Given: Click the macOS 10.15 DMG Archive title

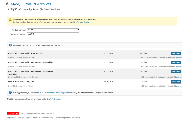Looking at the screenshot, I should (x=25, y=53).
